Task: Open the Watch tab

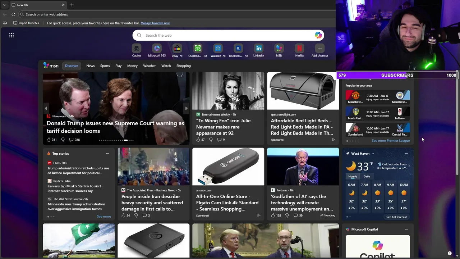Action: click(166, 66)
